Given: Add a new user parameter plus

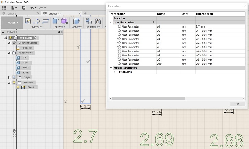Looking at the screenshot, I should 153,22.
